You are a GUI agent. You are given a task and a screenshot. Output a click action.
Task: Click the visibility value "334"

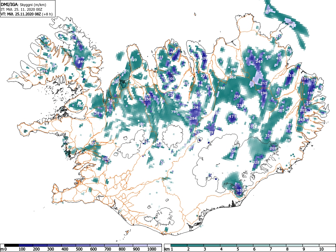pyautogui.click(x=268, y=135)
